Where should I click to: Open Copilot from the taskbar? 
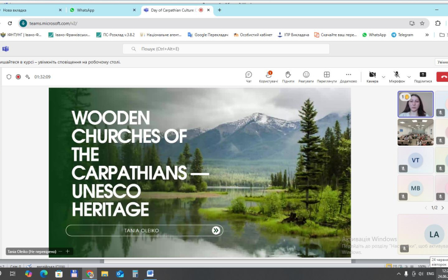[29, 274]
